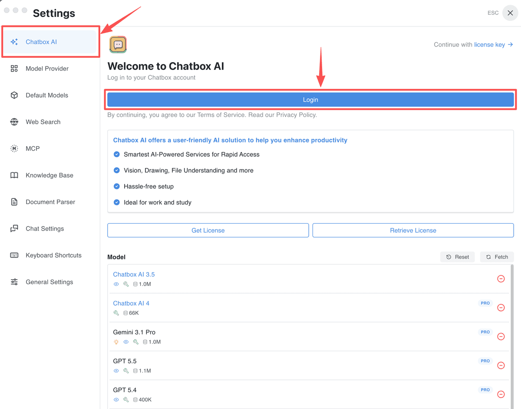Click the 'Hassle-free setup' feature line
The height and width of the screenshot is (409, 521).
point(148,187)
